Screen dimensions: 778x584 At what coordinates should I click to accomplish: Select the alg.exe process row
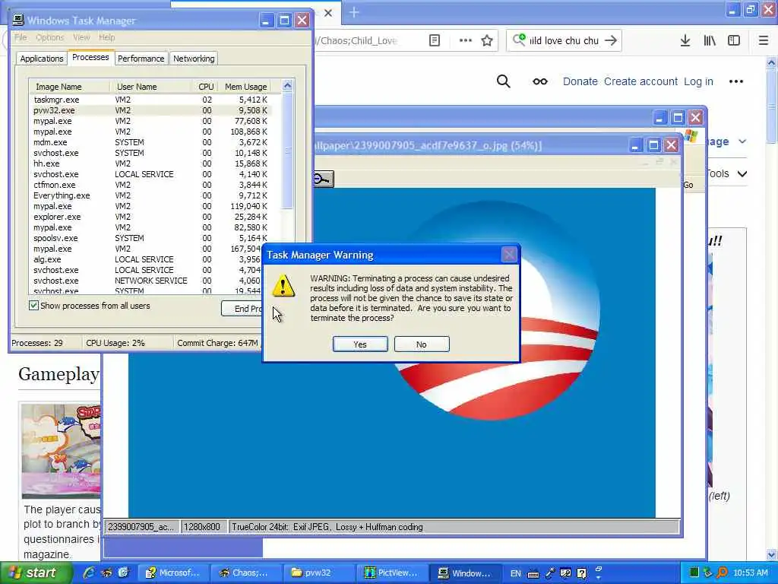[145, 259]
